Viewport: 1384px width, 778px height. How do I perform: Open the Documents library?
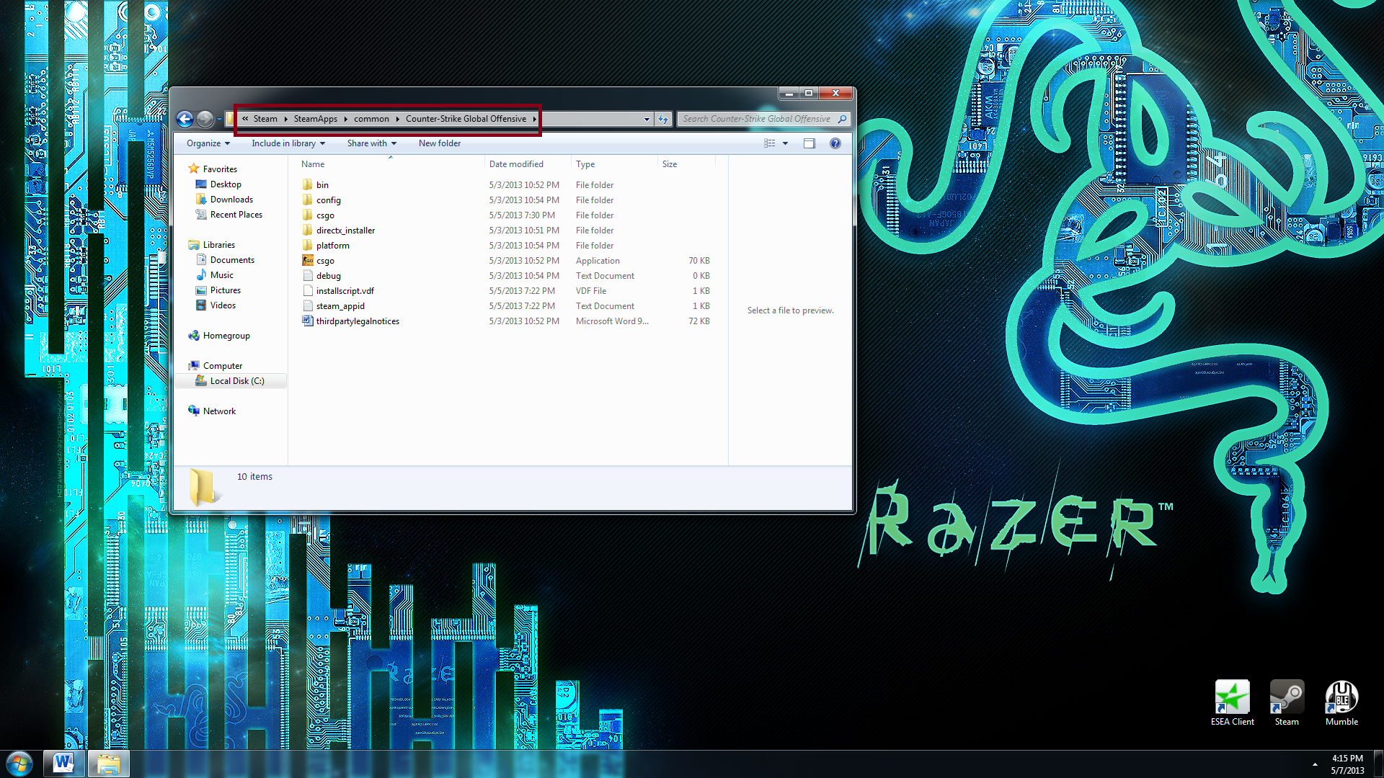coord(231,260)
